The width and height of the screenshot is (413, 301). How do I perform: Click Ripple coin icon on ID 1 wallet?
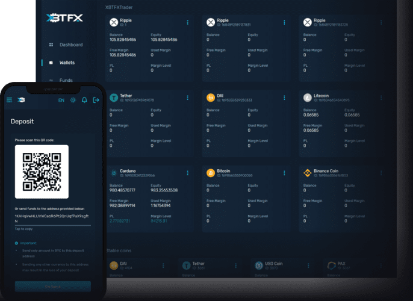coord(114,22)
